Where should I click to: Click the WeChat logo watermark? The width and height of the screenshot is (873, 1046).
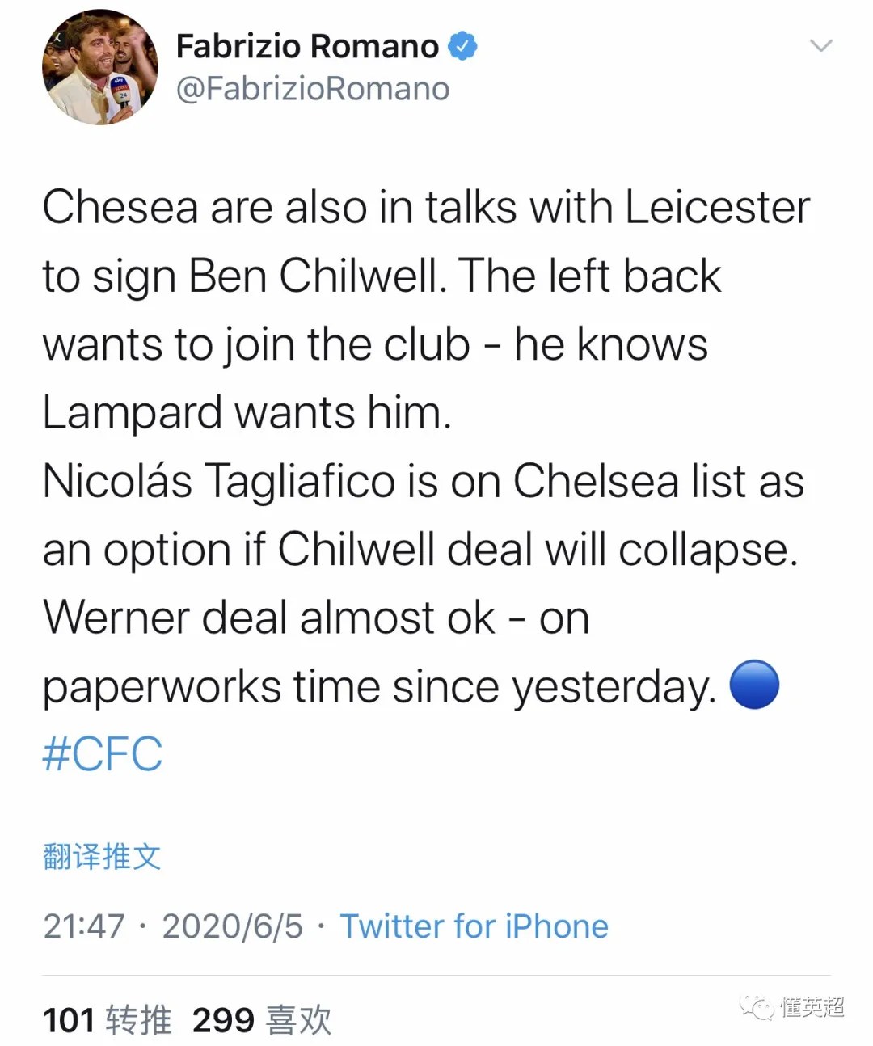[757, 1006]
